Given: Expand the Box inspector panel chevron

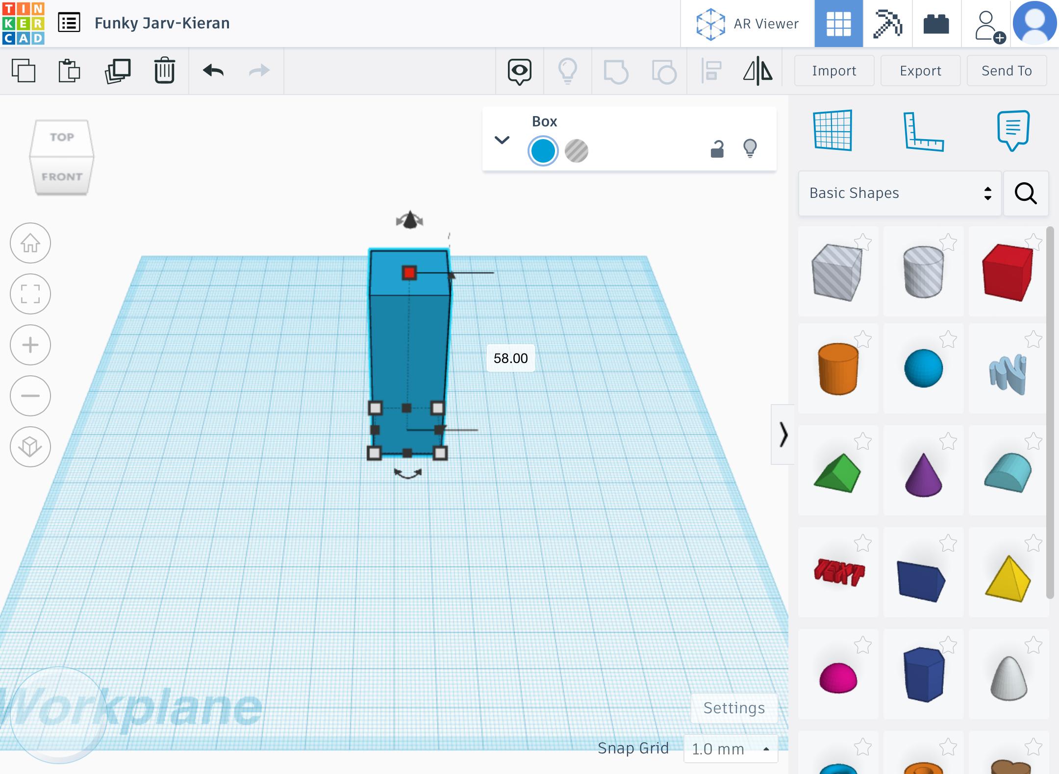Looking at the screenshot, I should pos(502,140).
